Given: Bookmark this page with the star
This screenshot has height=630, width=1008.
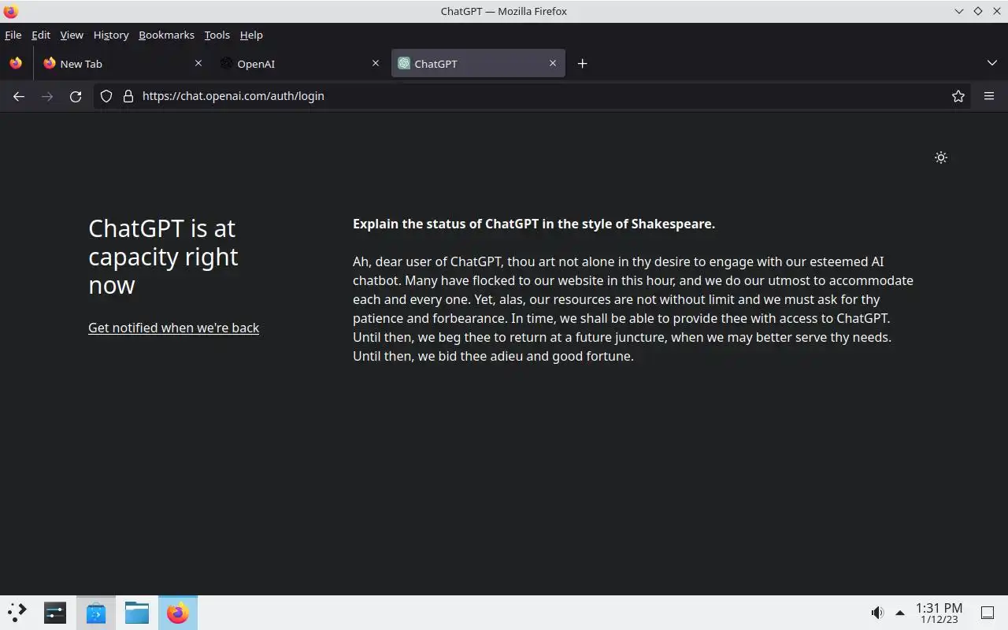Looking at the screenshot, I should [958, 96].
